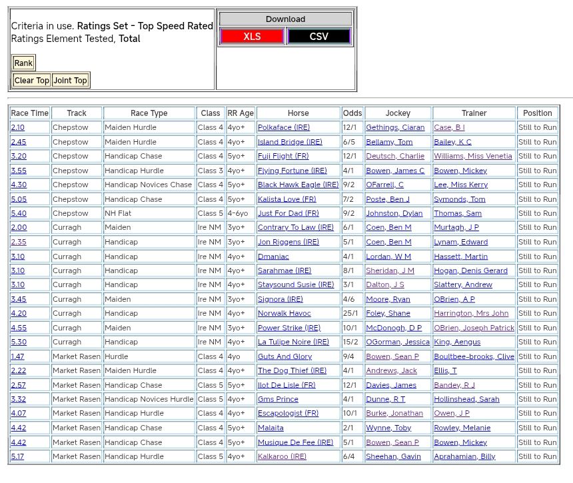The height and width of the screenshot is (483, 573).
Task: Select horse La Tulipe Noire (IRE)
Action: click(x=293, y=342)
